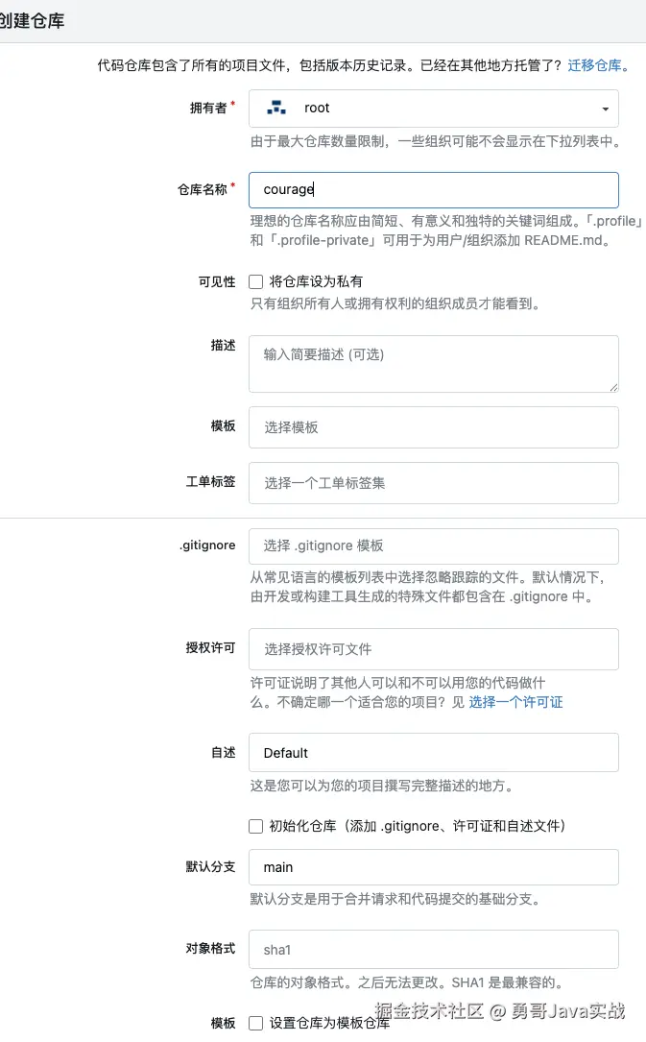This screenshot has height=1042, width=646.
Task: Open the 对象格式 sha1 dropdown
Action: pos(433,950)
